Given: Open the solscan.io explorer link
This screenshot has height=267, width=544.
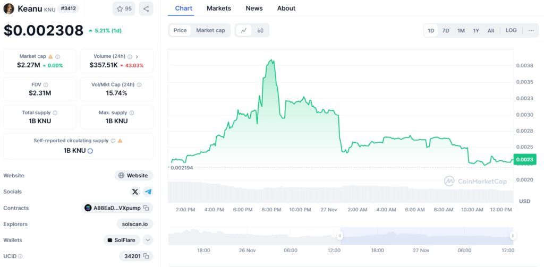Looking at the screenshot, I should pos(134,224).
